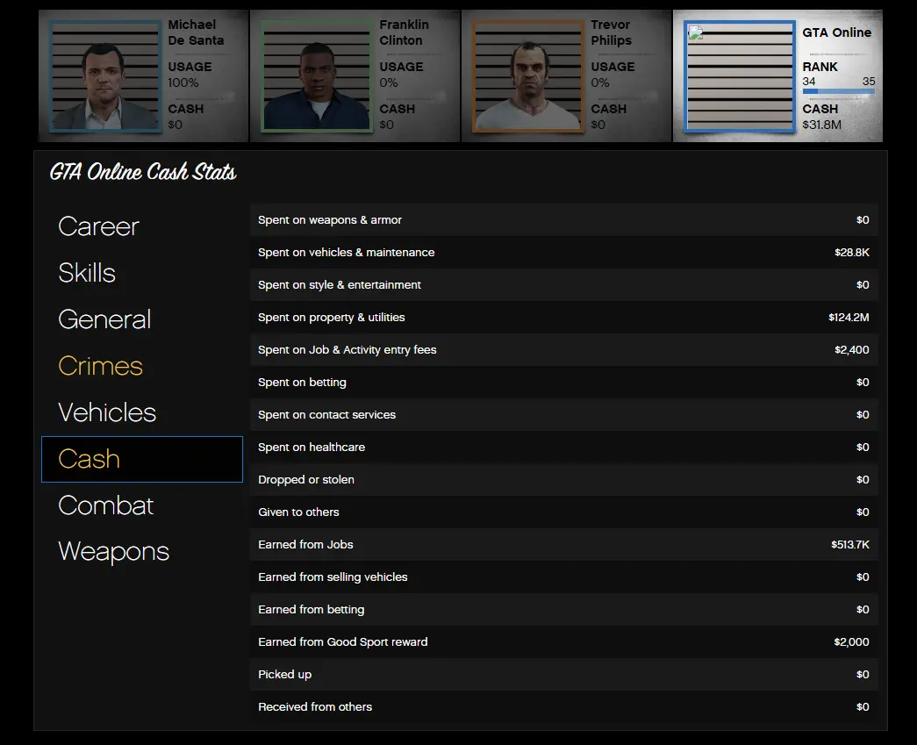This screenshot has width=917, height=745.
Task: Click the 'Earned from betting' row
Action: [563, 609]
